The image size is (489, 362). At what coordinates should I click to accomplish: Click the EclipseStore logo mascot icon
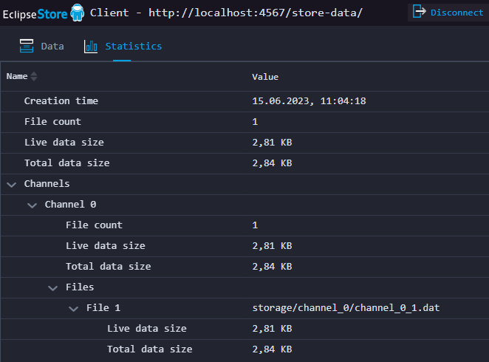click(77, 13)
